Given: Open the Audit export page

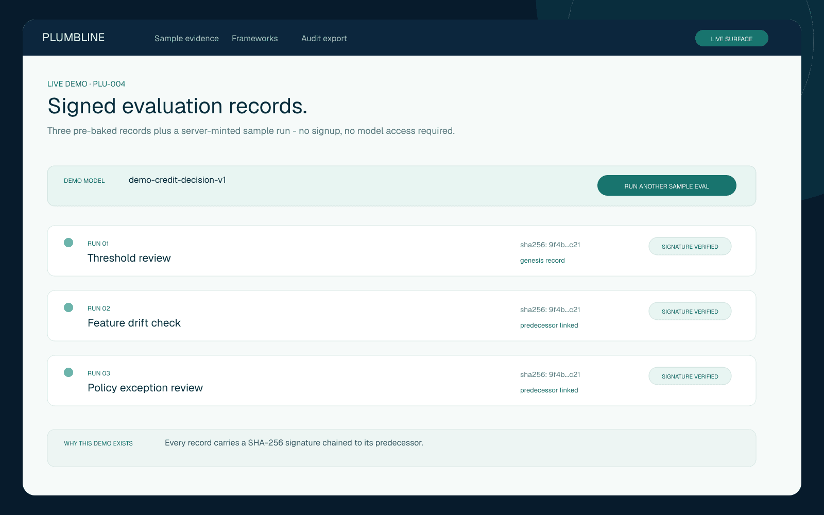Looking at the screenshot, I should [x=324, y=39].
